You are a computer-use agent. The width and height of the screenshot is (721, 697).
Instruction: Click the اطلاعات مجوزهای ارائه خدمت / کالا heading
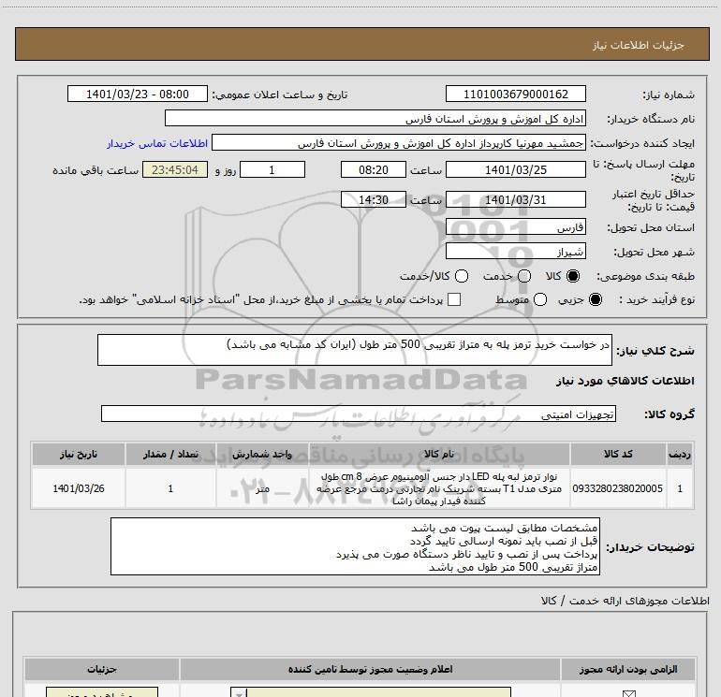click(625, 601)
